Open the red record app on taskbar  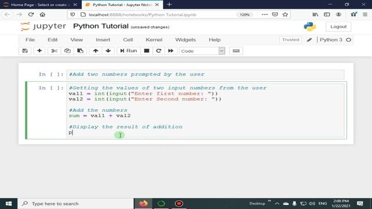point(179,204)
